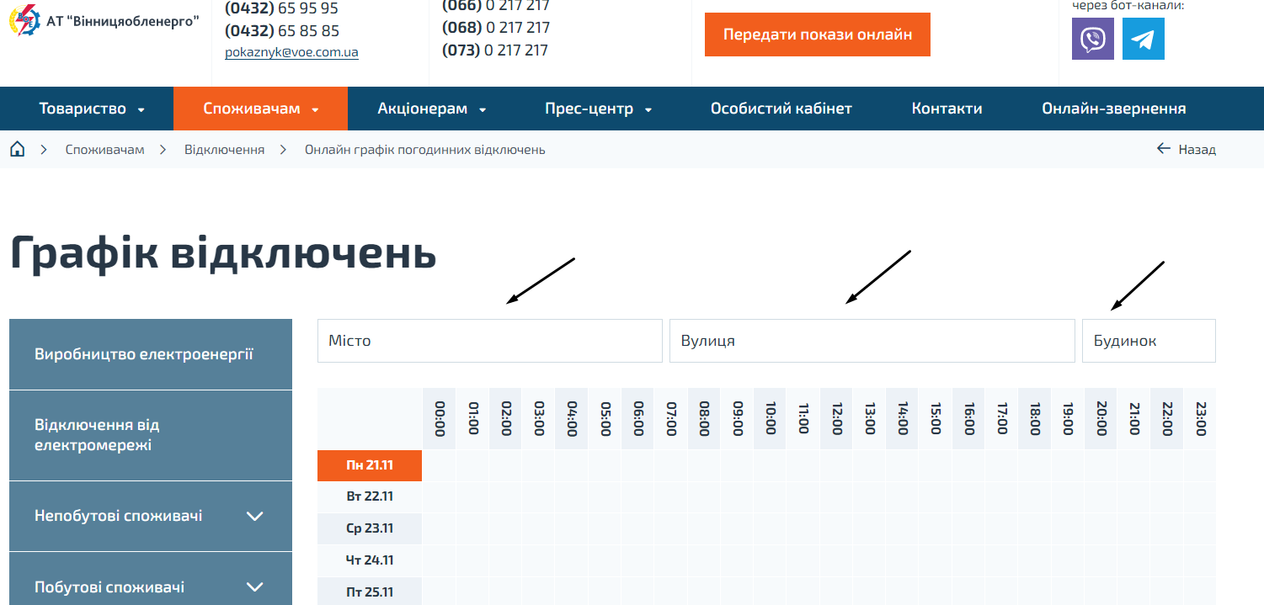Click inside the Будинок input field
The image size is (1264, 605).
1148,340
